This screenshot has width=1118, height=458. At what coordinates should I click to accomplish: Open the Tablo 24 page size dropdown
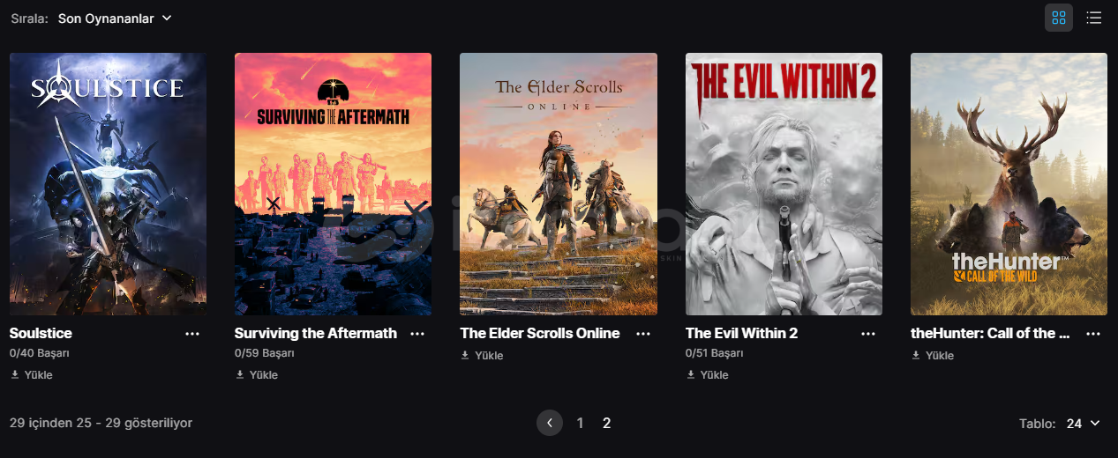tap(1084, 424)
